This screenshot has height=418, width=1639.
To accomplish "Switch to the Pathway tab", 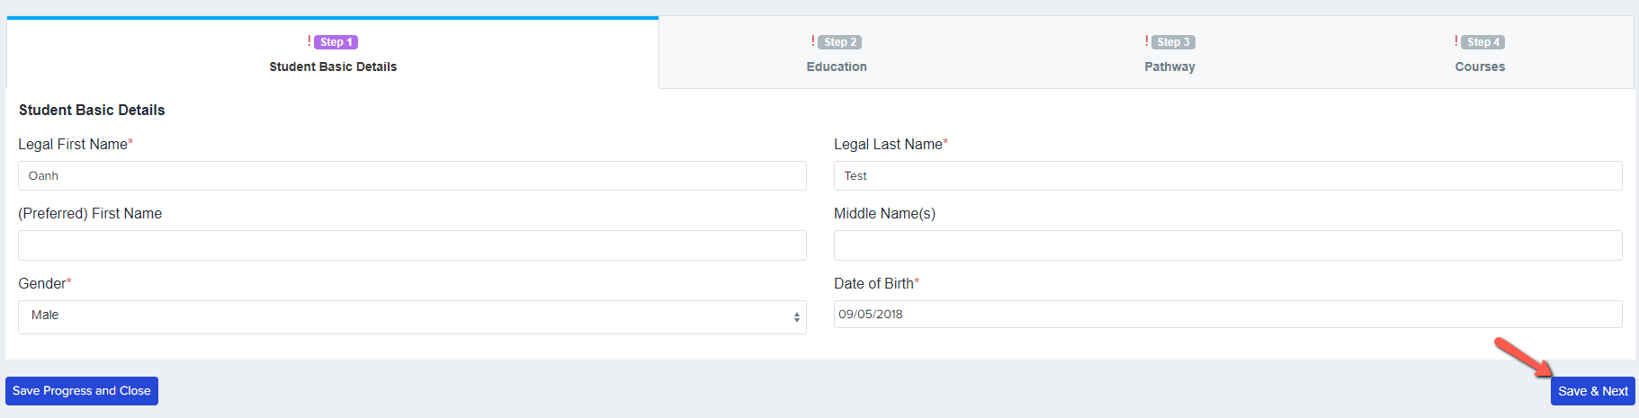I will click(x=1169, y=54).
